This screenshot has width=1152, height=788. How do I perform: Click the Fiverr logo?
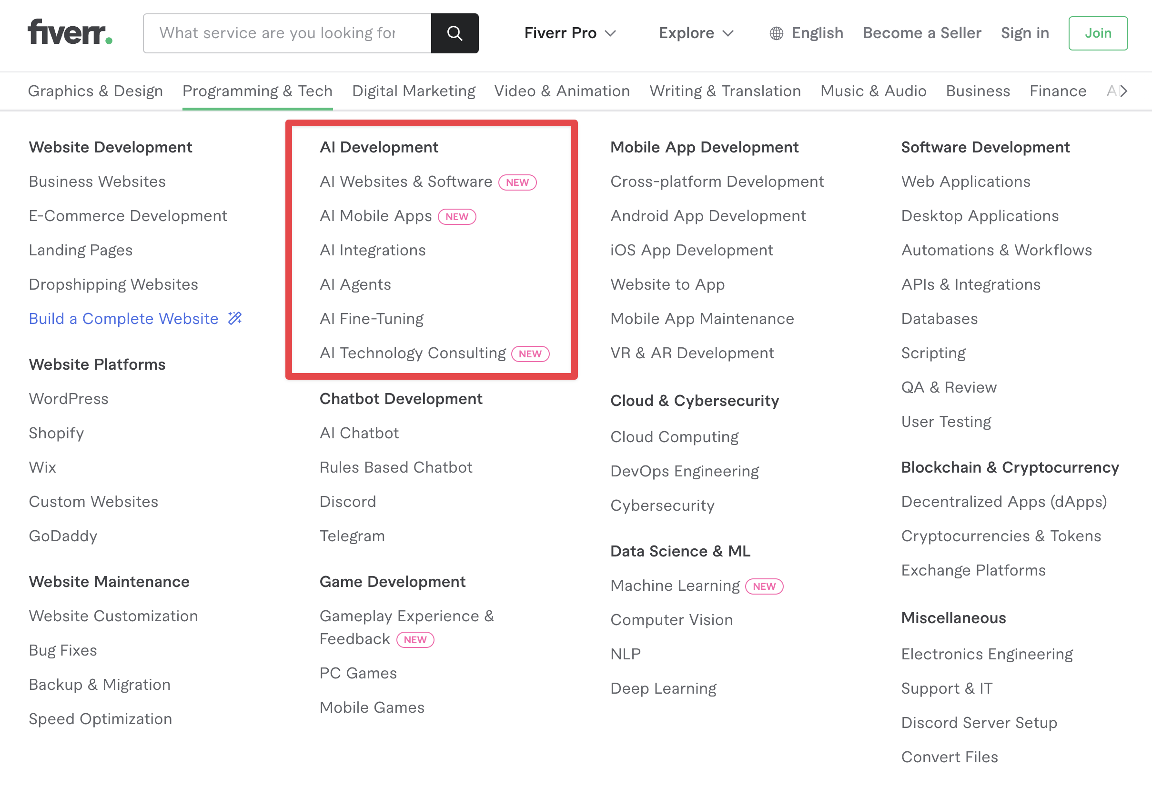[70, 33]
